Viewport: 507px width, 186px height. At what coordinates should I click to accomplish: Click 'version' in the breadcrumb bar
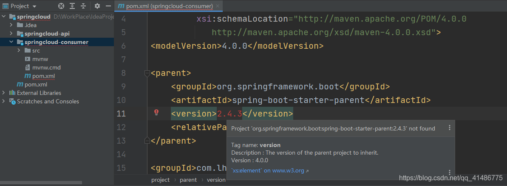[215, 180]
